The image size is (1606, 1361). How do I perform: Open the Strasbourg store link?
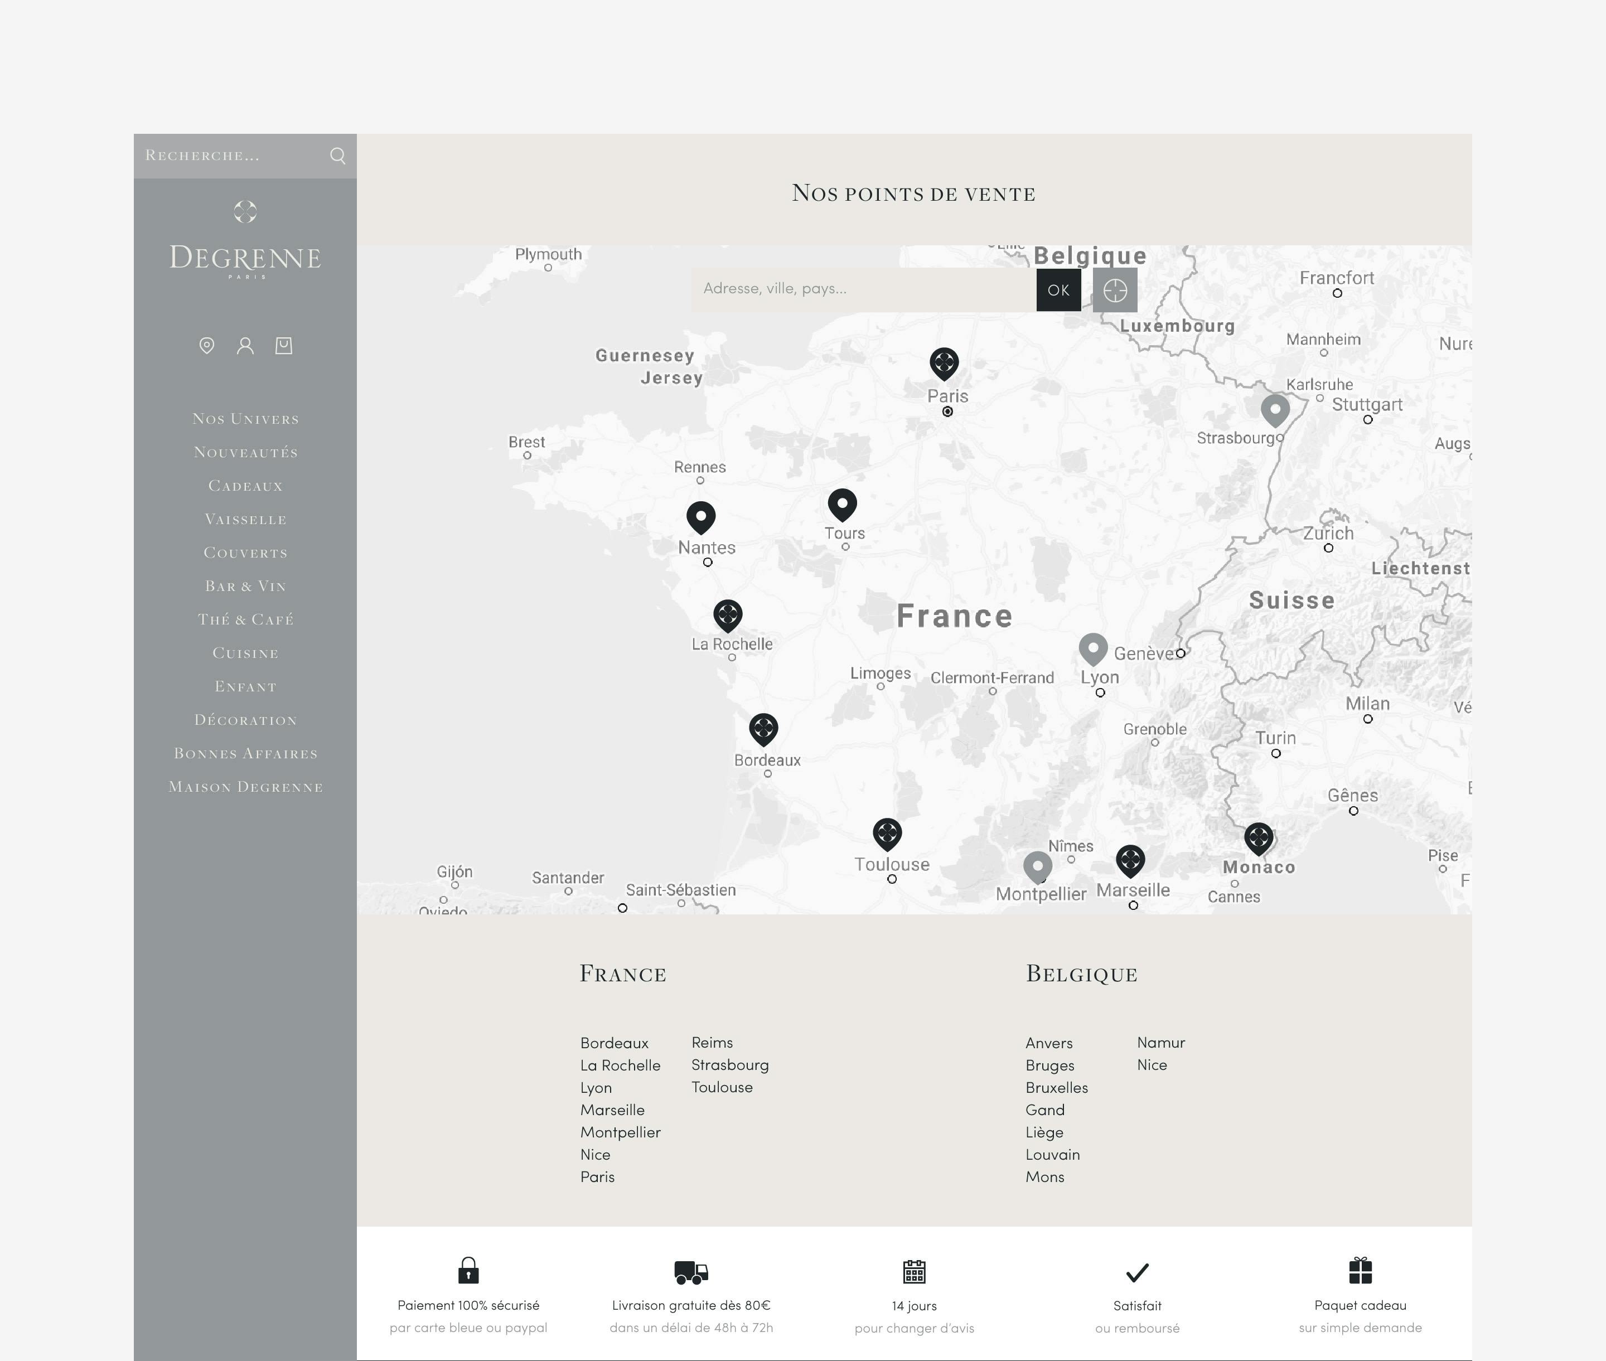click(730, 1065)
